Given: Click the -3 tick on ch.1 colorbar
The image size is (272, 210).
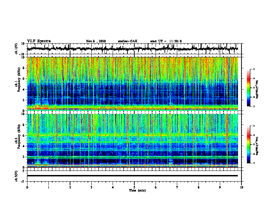Looking at the screenshot, I should [x=253, y=69].
